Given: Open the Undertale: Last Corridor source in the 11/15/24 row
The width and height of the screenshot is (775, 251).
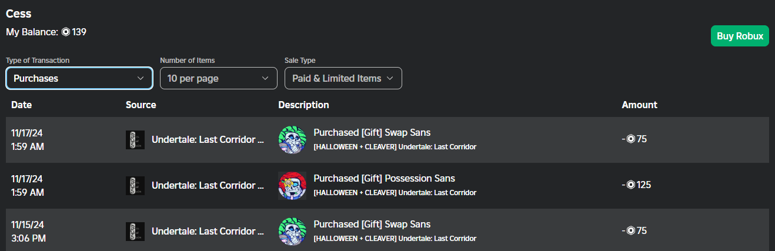Looking at the screenshot, I should pyautogui.click(x=208, y=231).
